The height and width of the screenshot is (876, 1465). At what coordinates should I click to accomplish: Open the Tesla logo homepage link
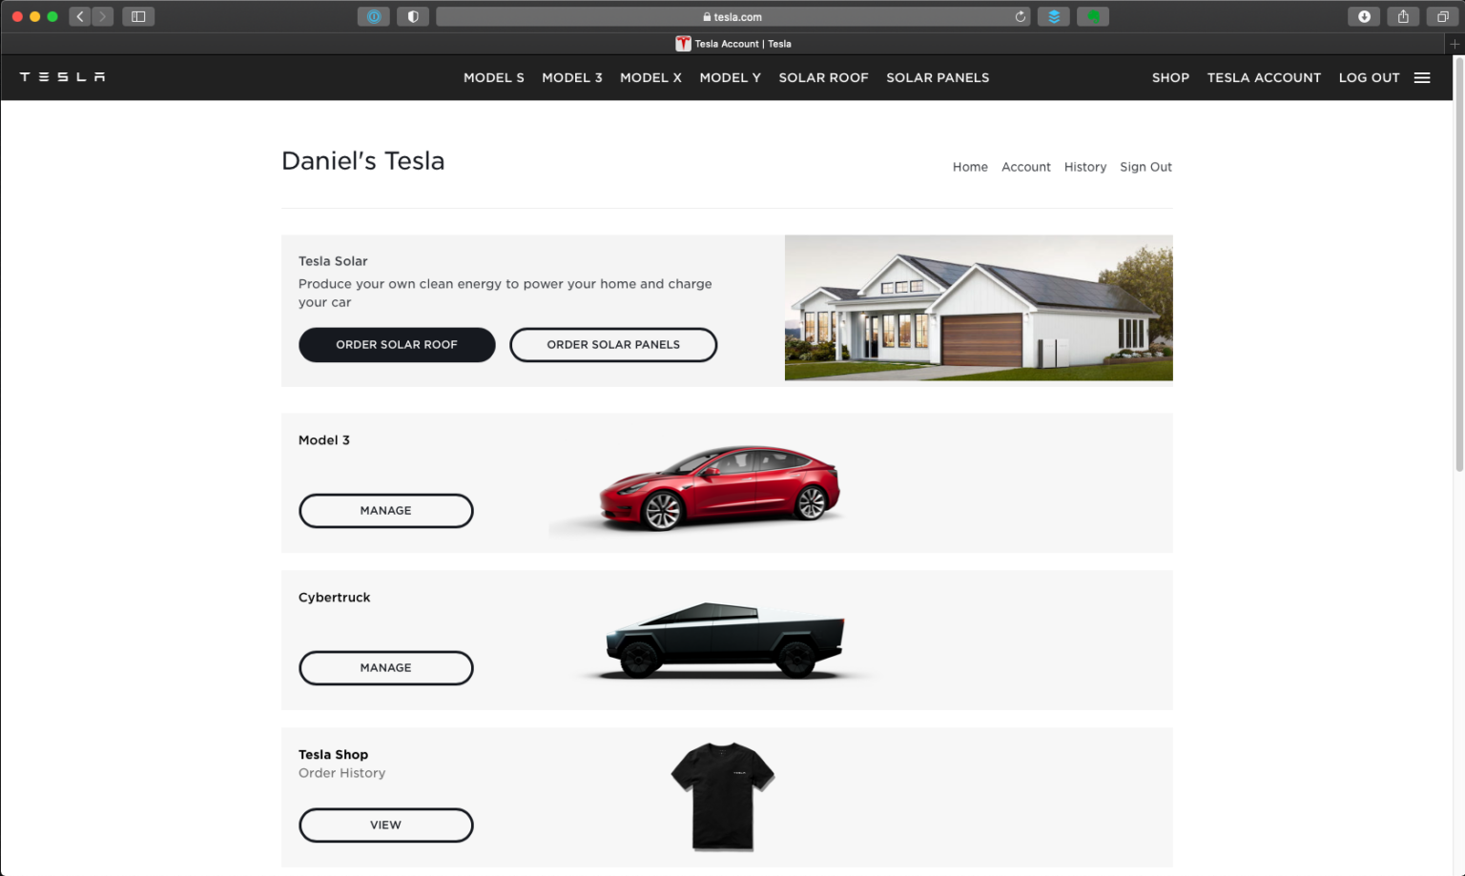pyautogui.click(x=61, y=77)
